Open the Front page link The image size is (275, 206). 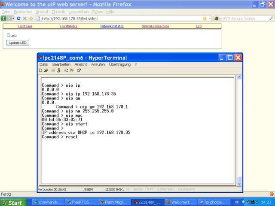(25, 26)
